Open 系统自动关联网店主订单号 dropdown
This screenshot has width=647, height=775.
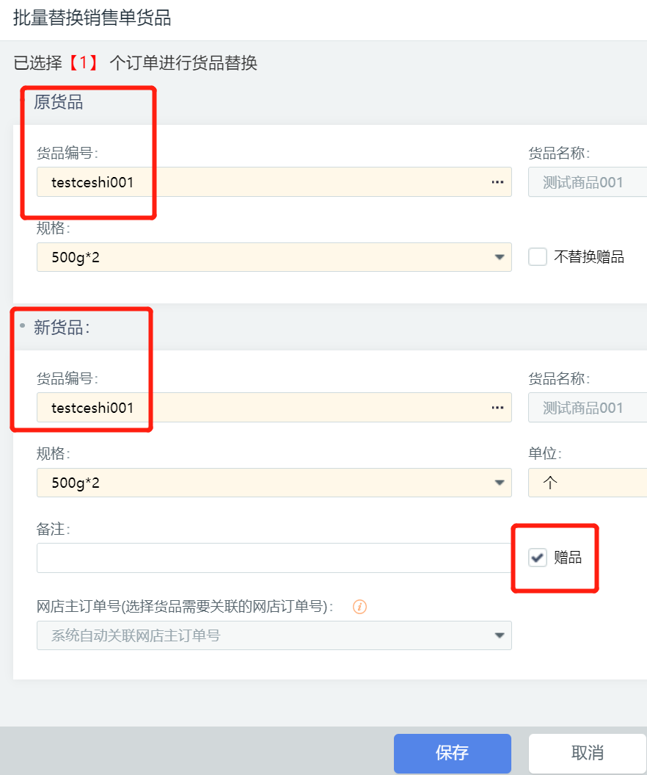pyautogui.click(x=274, y=635)
